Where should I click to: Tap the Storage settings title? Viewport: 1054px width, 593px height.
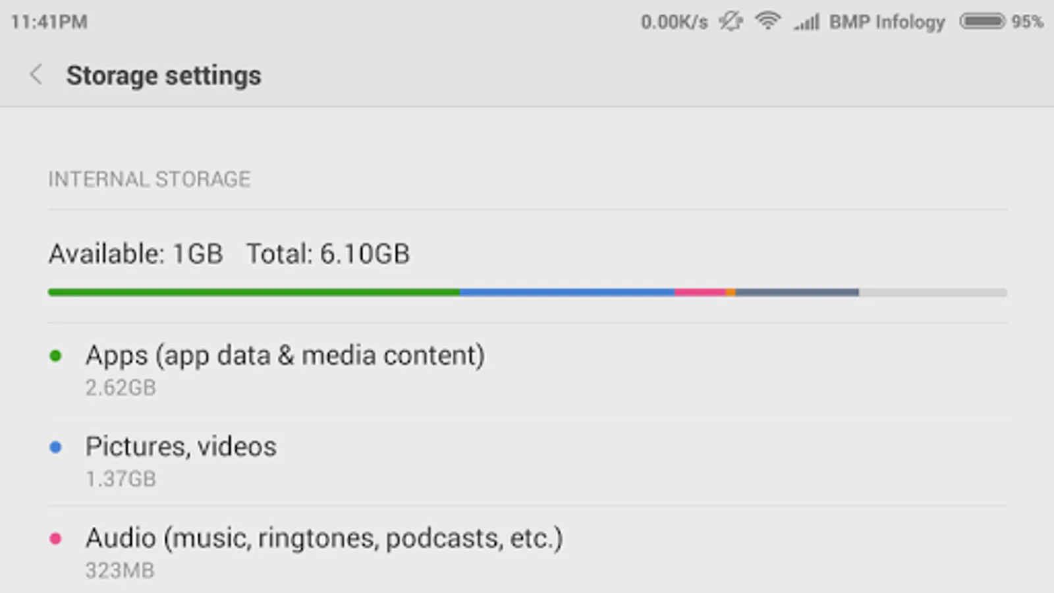point(163,76)
